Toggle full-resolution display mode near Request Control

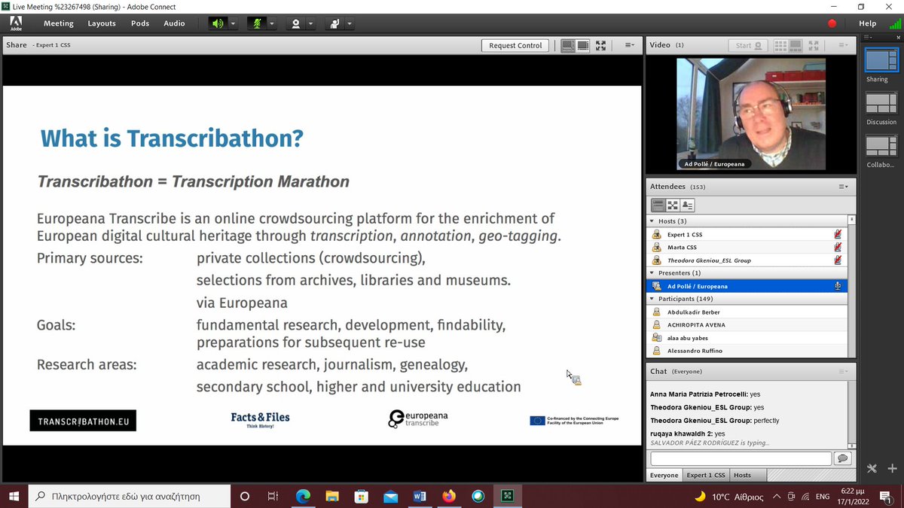point(582,45)
